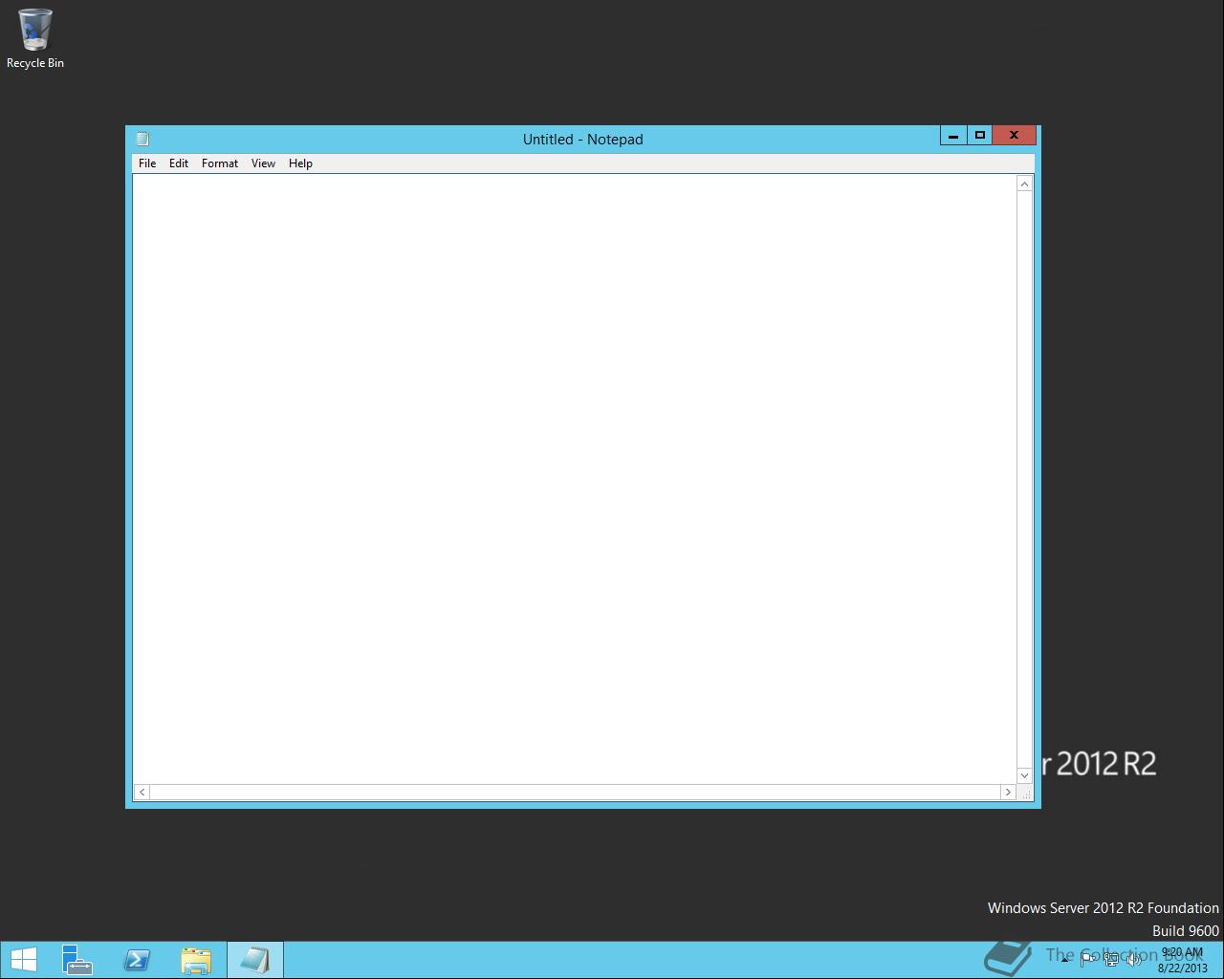Viewport: 1224px width, 979px height.
Task: Open the taskbar clock showing 9:20 AM
Action: pos(1182,960)
